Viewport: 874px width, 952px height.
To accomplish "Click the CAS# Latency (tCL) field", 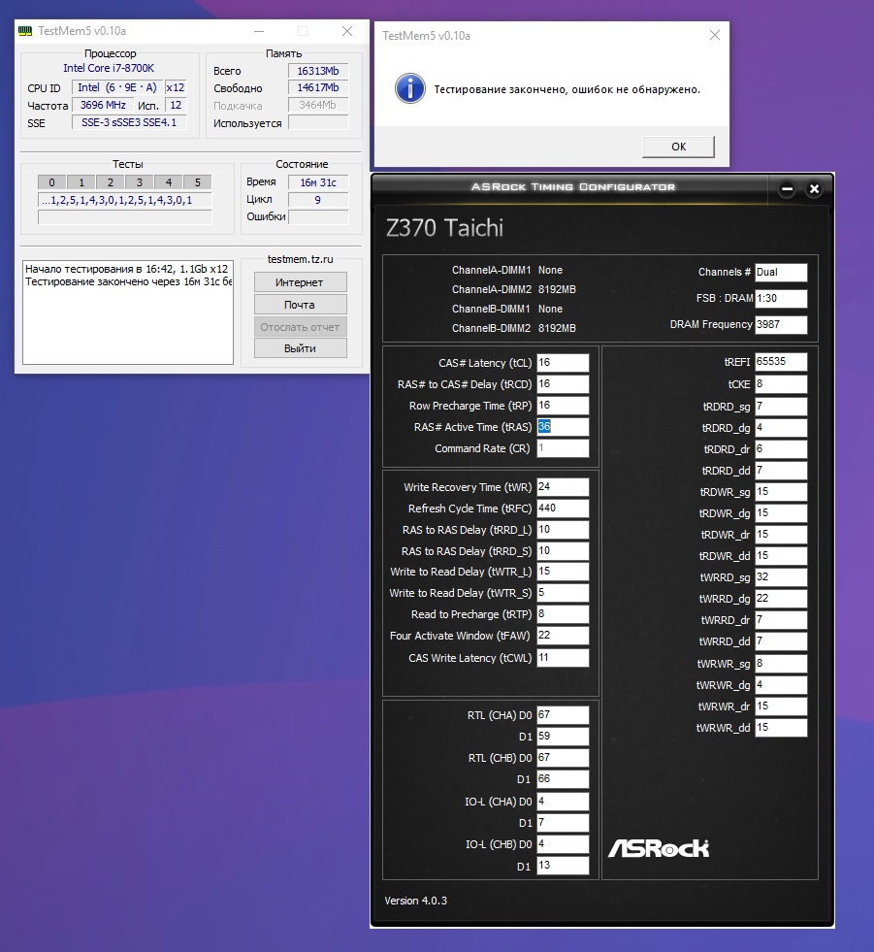I will 563,363.
